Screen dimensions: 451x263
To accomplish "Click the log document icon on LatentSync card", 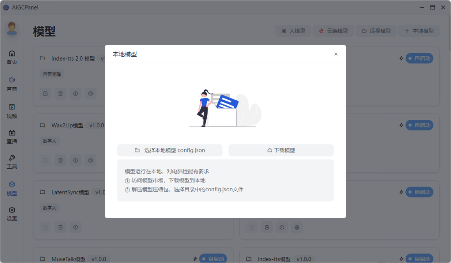I will (x=45, y=227).
